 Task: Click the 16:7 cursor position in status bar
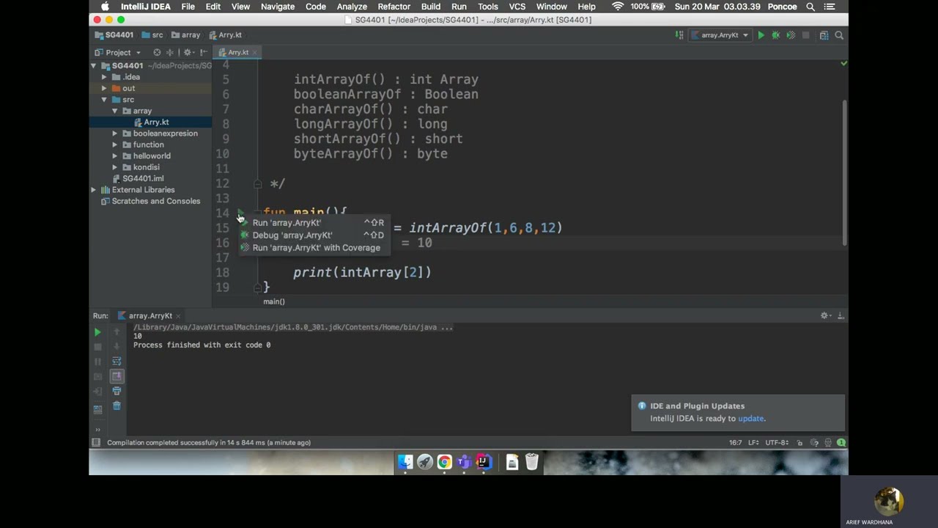click(736, 443)
